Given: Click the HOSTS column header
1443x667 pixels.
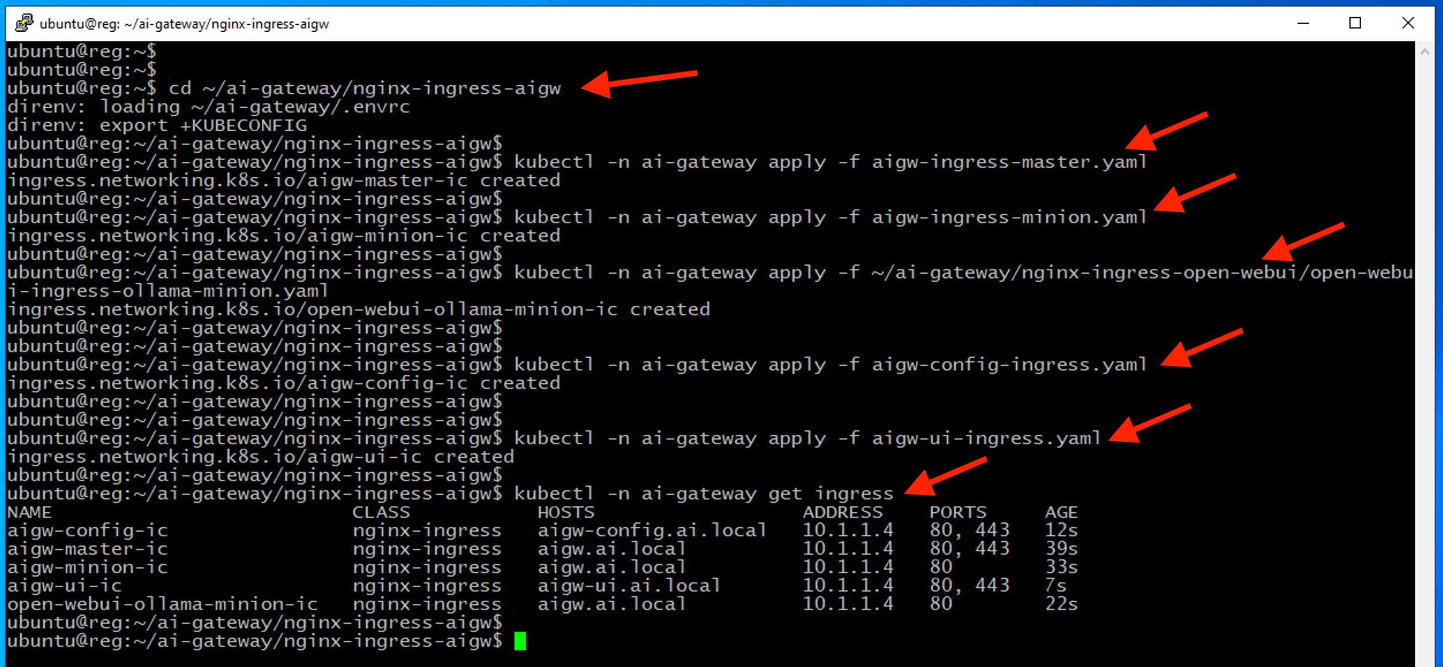Looking at the screenshot, I should click(565, 512).
